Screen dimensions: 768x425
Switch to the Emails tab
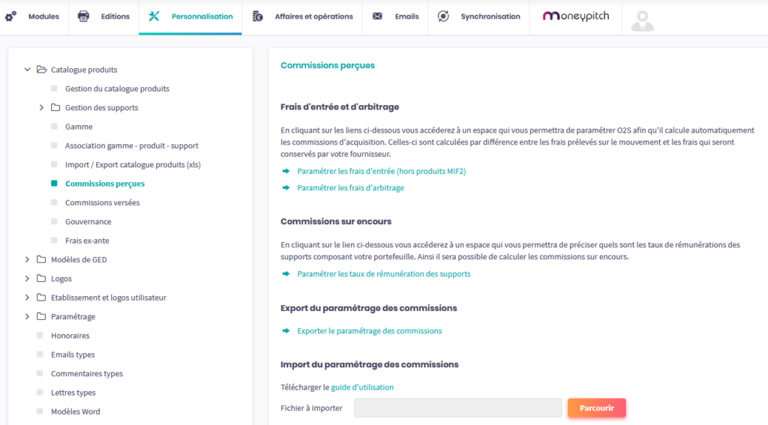point(406,16)
